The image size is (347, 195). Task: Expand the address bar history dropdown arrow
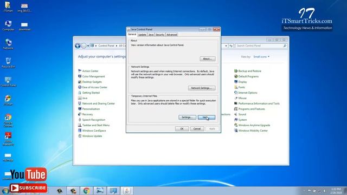point(226,45)
